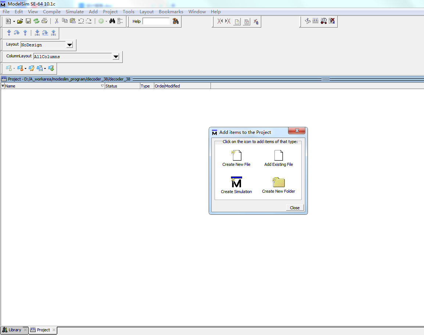424x335 pixels.
Task: Click the Find binoculars icon
Action: pos(112,21)
